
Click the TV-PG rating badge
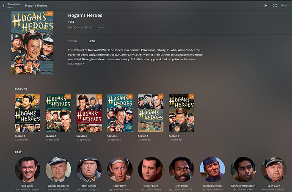(101, 27)
